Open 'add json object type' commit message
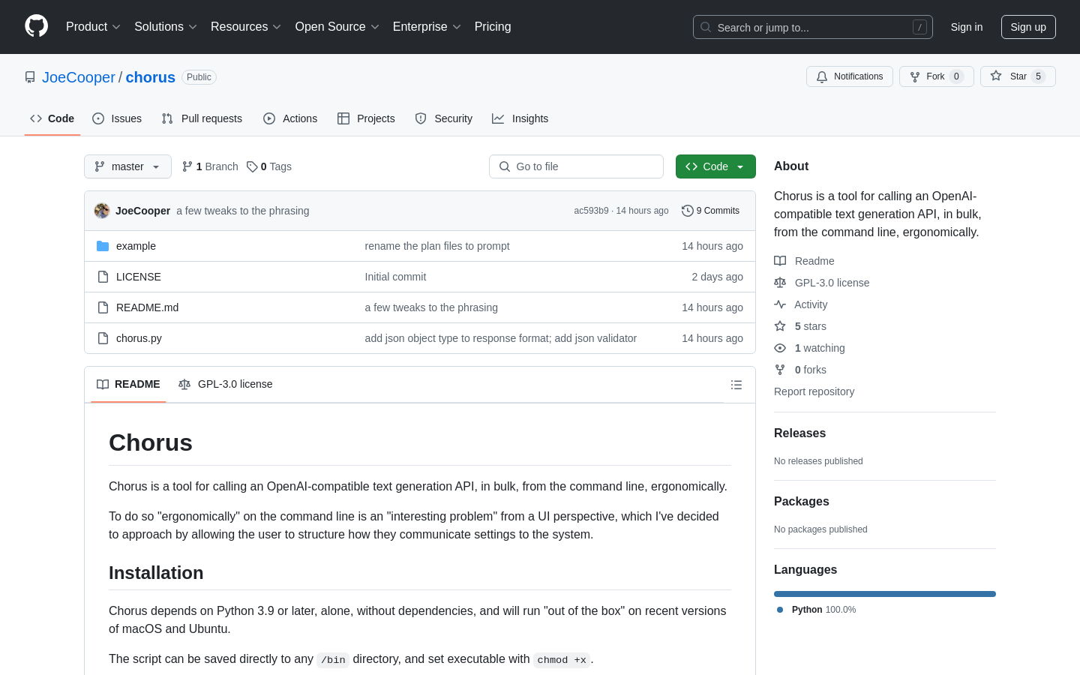This screenshot has height=675, width=1080. tap(501, 338)
